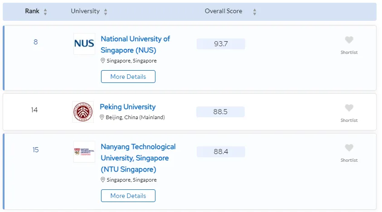This screenshot has width=382, height=212.
Task: Click the NUS university logo
Action: coord(84,43)
